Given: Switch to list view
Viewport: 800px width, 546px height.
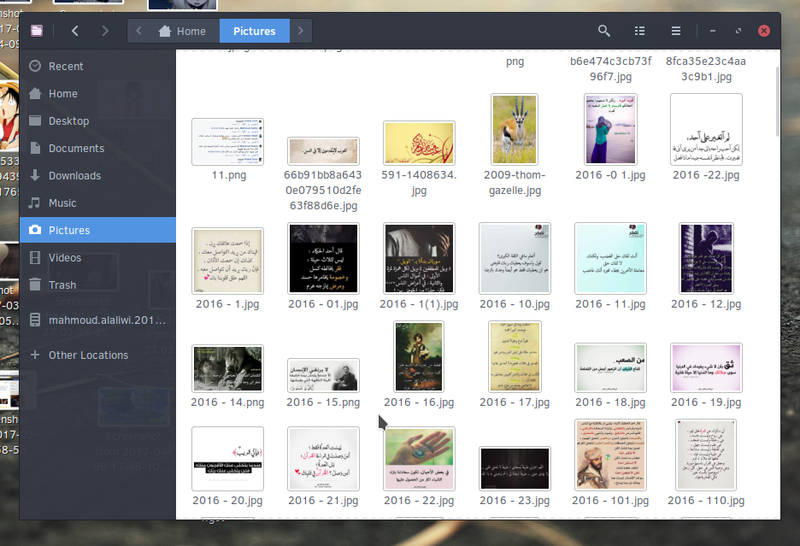Looking at the screenshot, I should [640, 31].
